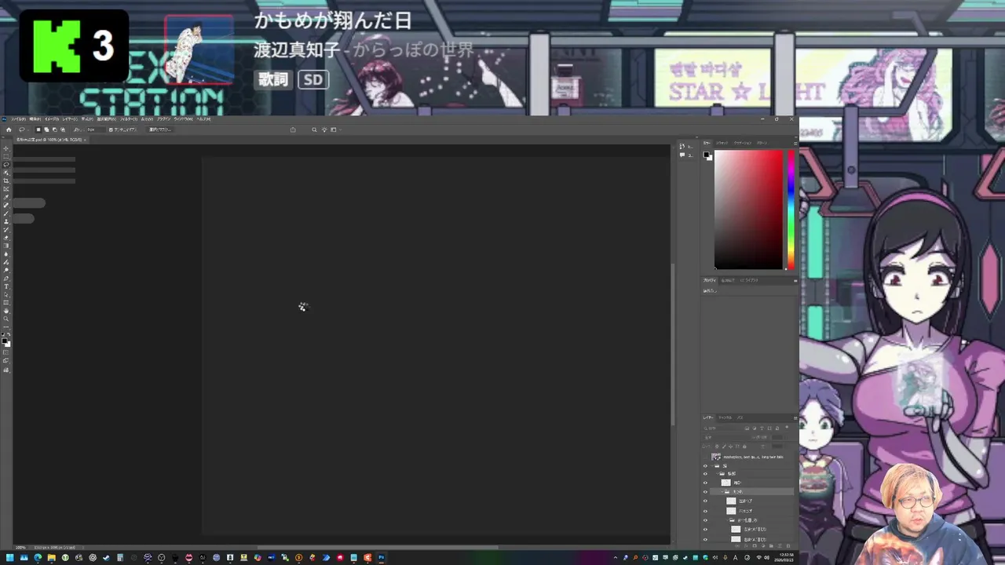Select the Eraser tool

click(6, 238)
